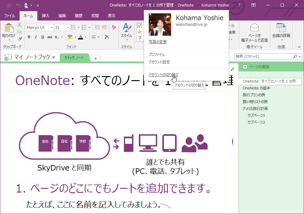Toggle Subscript formatting
Viewport: 304px width, 214px height.
tap(56, 37)
